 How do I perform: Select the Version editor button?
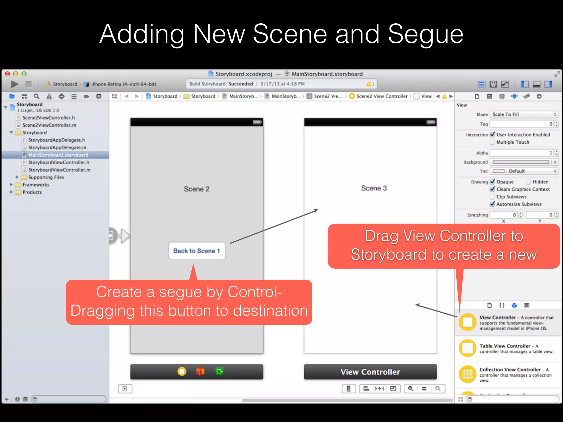pyautogui.click(x=505, y=84)
